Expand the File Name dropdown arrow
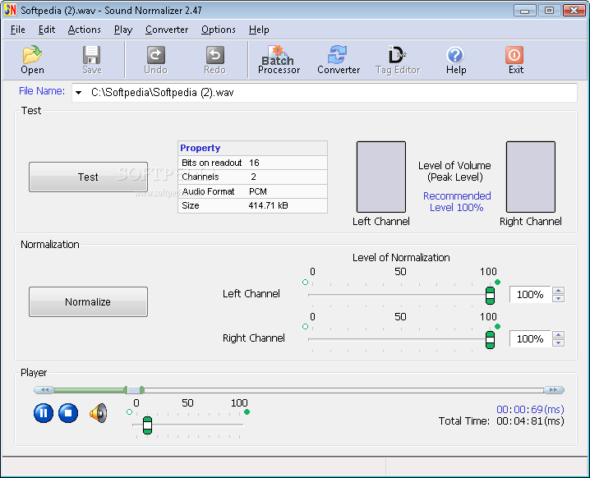 (x=78, y=93)
